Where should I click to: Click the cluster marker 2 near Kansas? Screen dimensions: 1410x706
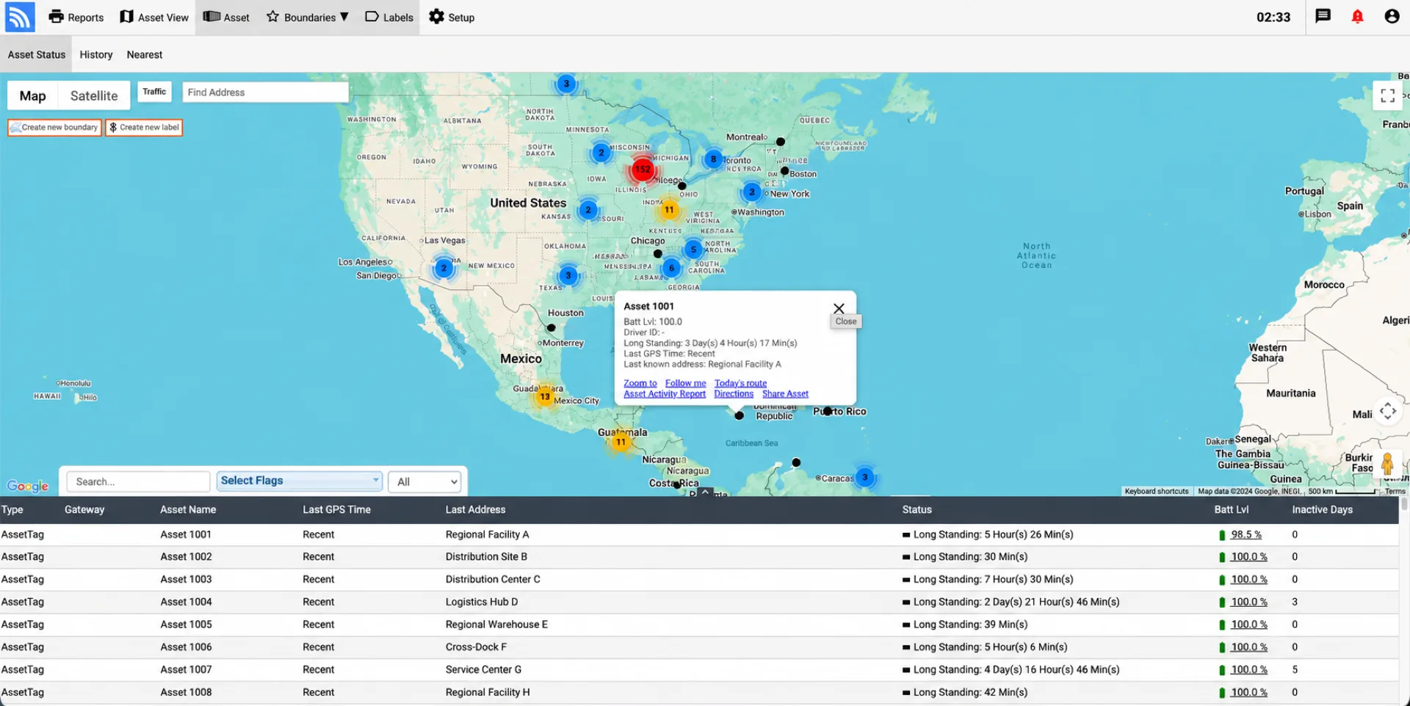(588, 210)
